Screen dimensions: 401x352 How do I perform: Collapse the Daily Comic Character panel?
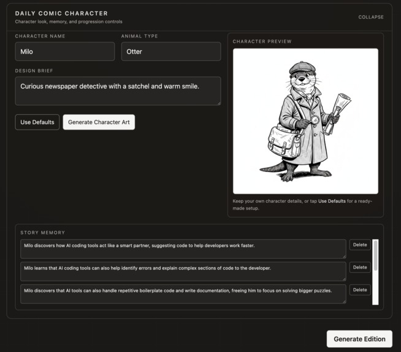(371, 17)
